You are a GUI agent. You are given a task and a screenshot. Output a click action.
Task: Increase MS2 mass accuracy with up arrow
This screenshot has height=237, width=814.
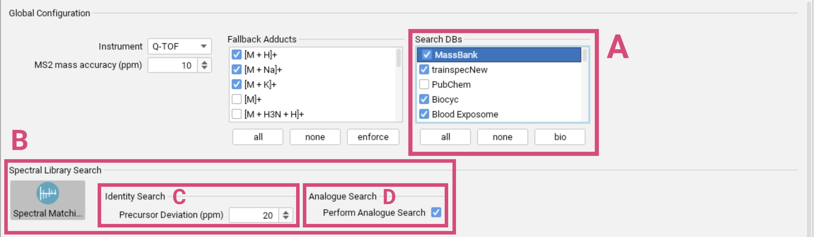[204, 62]
